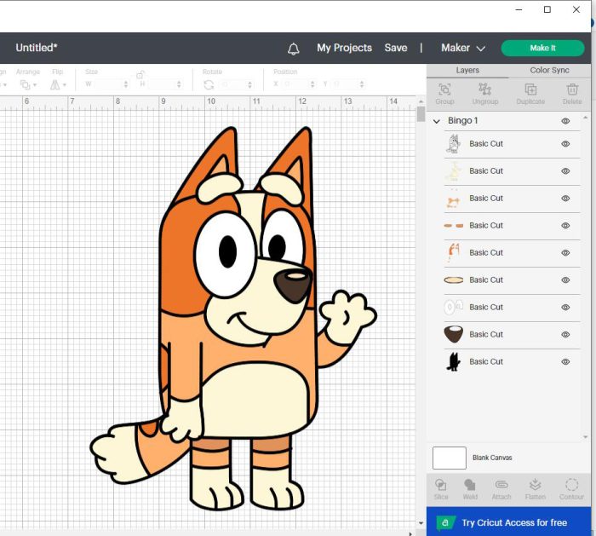
Task: Toggle visibility of the sixth Basic Cut layer
Action: click(565, 280)
